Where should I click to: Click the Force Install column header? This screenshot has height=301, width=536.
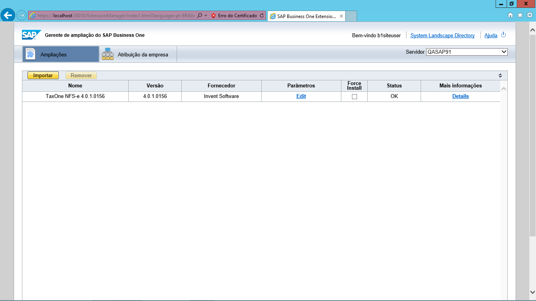tap(354, 86)
